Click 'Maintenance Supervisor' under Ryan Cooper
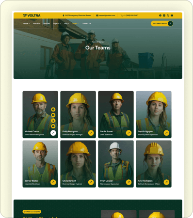This screenshot has width=193, height=218. (110, 184)
